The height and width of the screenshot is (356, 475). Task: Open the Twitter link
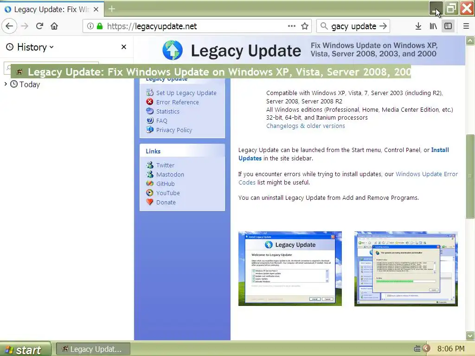tap(166, 165)
